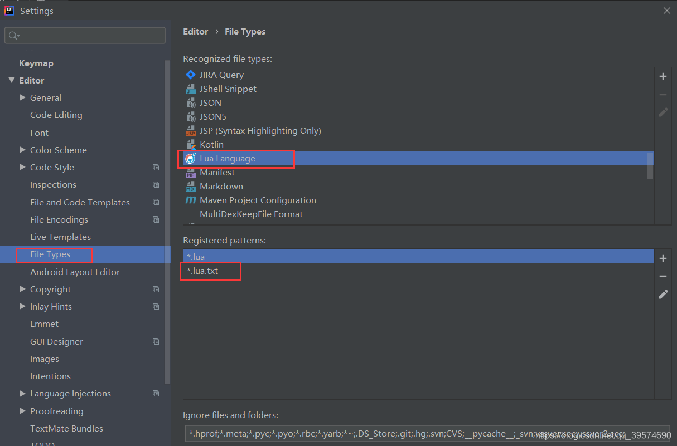
Task: Open Emmet settings
Action: click(44, 324)
